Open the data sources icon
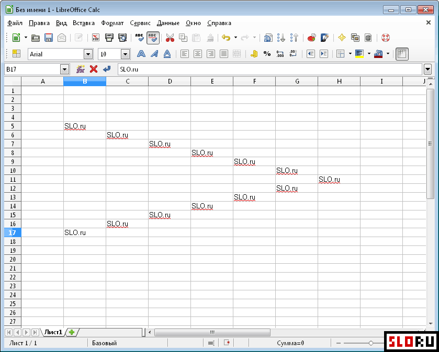Screen dimensions: 439x352 [368, 38]
